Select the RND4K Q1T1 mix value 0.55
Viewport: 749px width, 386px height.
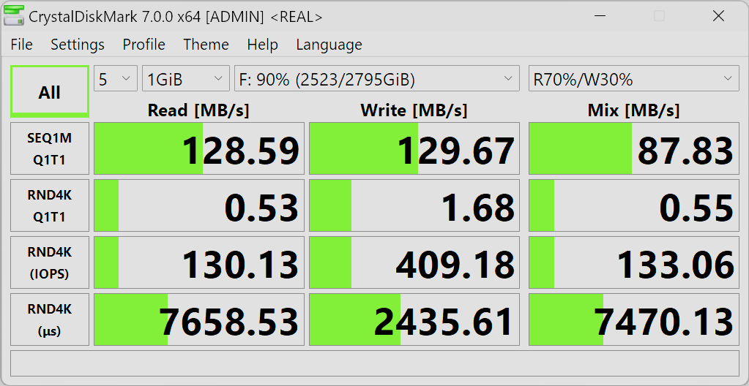click(633, 205)
